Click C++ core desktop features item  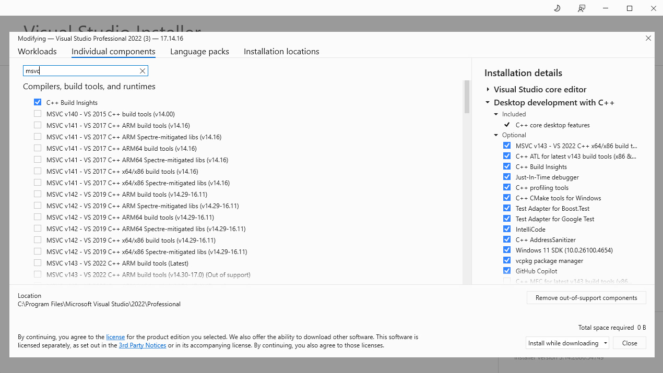point(552,125)
